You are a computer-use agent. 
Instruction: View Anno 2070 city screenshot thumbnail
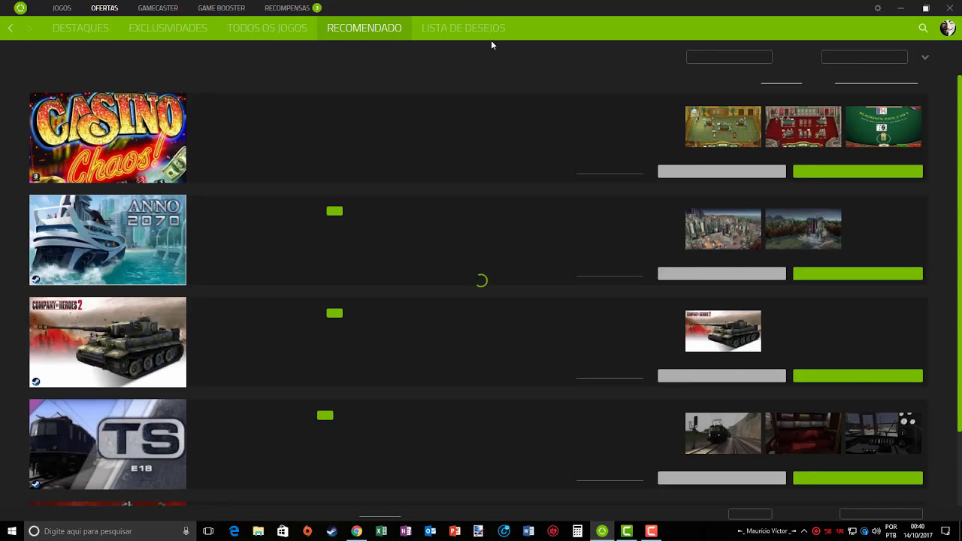(723, 228)
